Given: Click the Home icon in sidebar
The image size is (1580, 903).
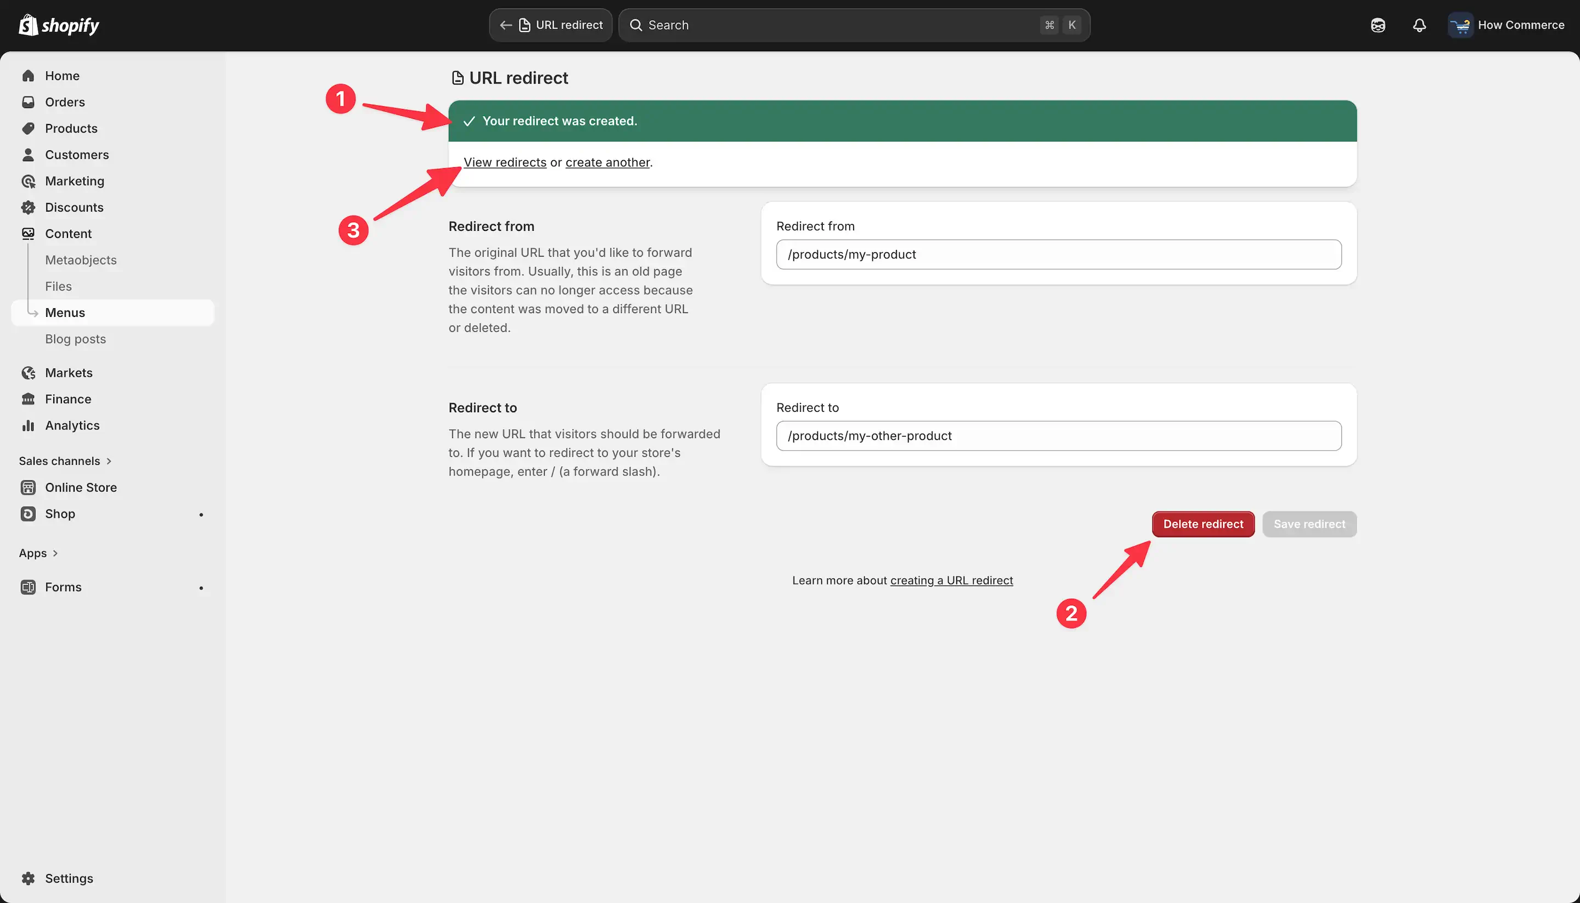Looking at the screenshot, I should tap(28, 76).
